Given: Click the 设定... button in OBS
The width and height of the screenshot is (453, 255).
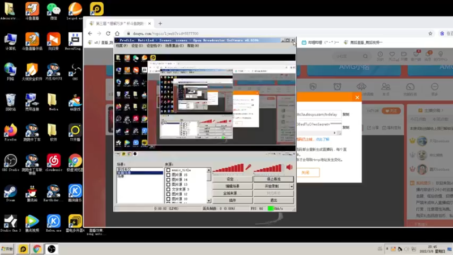Looking at the screenshot, I should click(x=232, y=179).
